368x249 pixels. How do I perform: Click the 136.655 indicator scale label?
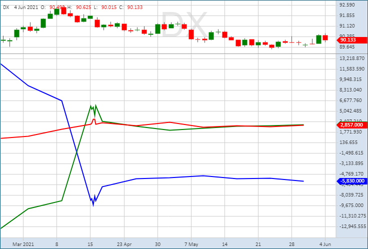point(349,142)
